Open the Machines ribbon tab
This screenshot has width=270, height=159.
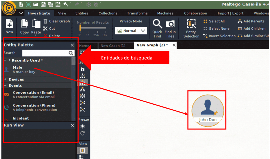tap(165, 13)
